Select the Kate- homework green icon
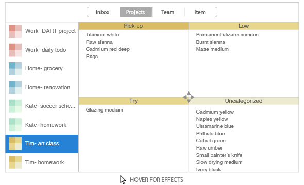The width and height of the screenshot is (304, 185). pos(15,125)
